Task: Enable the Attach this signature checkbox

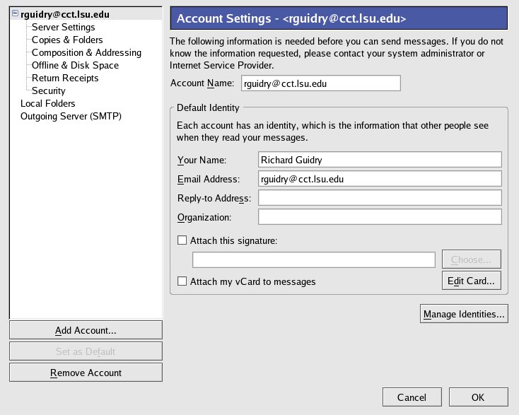Action: [x=182, y=240]
